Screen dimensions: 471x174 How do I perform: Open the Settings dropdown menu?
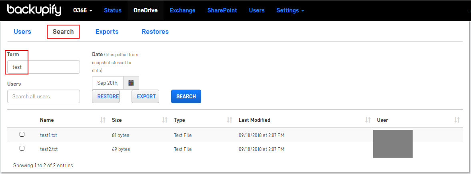coord(290,10)
